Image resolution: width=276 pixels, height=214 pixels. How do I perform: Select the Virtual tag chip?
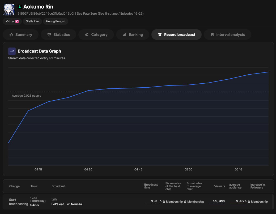click(12, 21)
